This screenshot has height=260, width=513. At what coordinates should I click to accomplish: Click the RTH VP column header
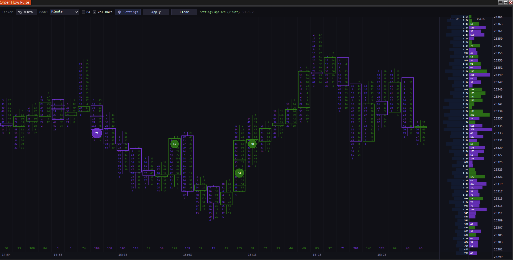pyautogui.click(x=454, y=19)
